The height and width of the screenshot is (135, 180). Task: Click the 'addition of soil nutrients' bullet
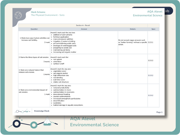(63, 35)
